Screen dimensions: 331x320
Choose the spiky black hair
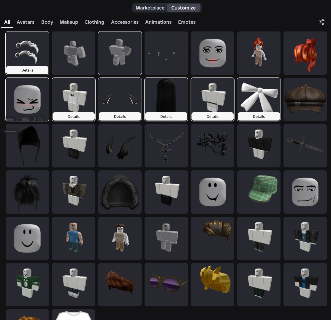click(27, 192)
